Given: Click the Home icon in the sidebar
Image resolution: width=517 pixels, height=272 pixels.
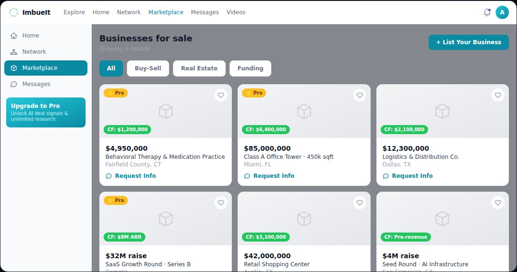Looking at the screenshot, I should (x=14, y=36).
